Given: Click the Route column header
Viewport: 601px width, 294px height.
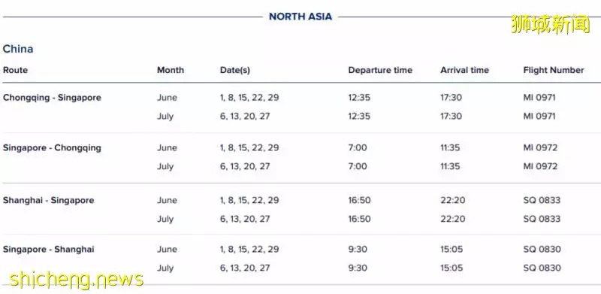Looking at the screenshot, I should [15, 70].
